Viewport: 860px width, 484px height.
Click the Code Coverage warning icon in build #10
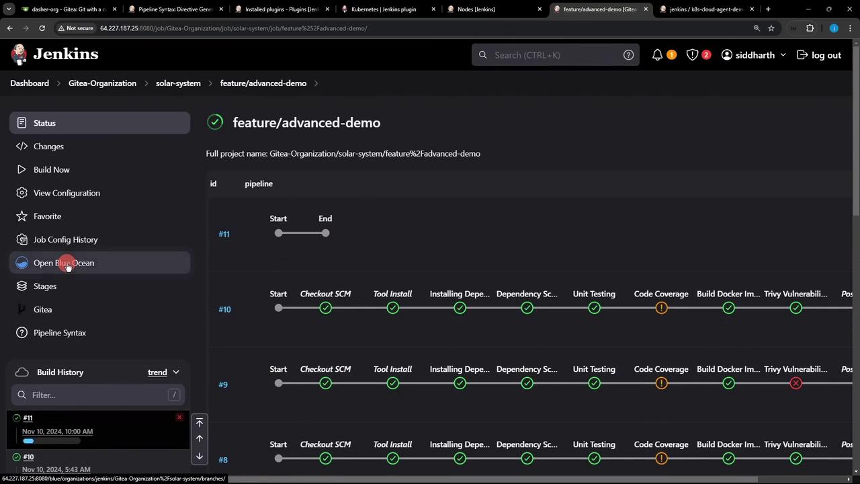pos(661,308)
